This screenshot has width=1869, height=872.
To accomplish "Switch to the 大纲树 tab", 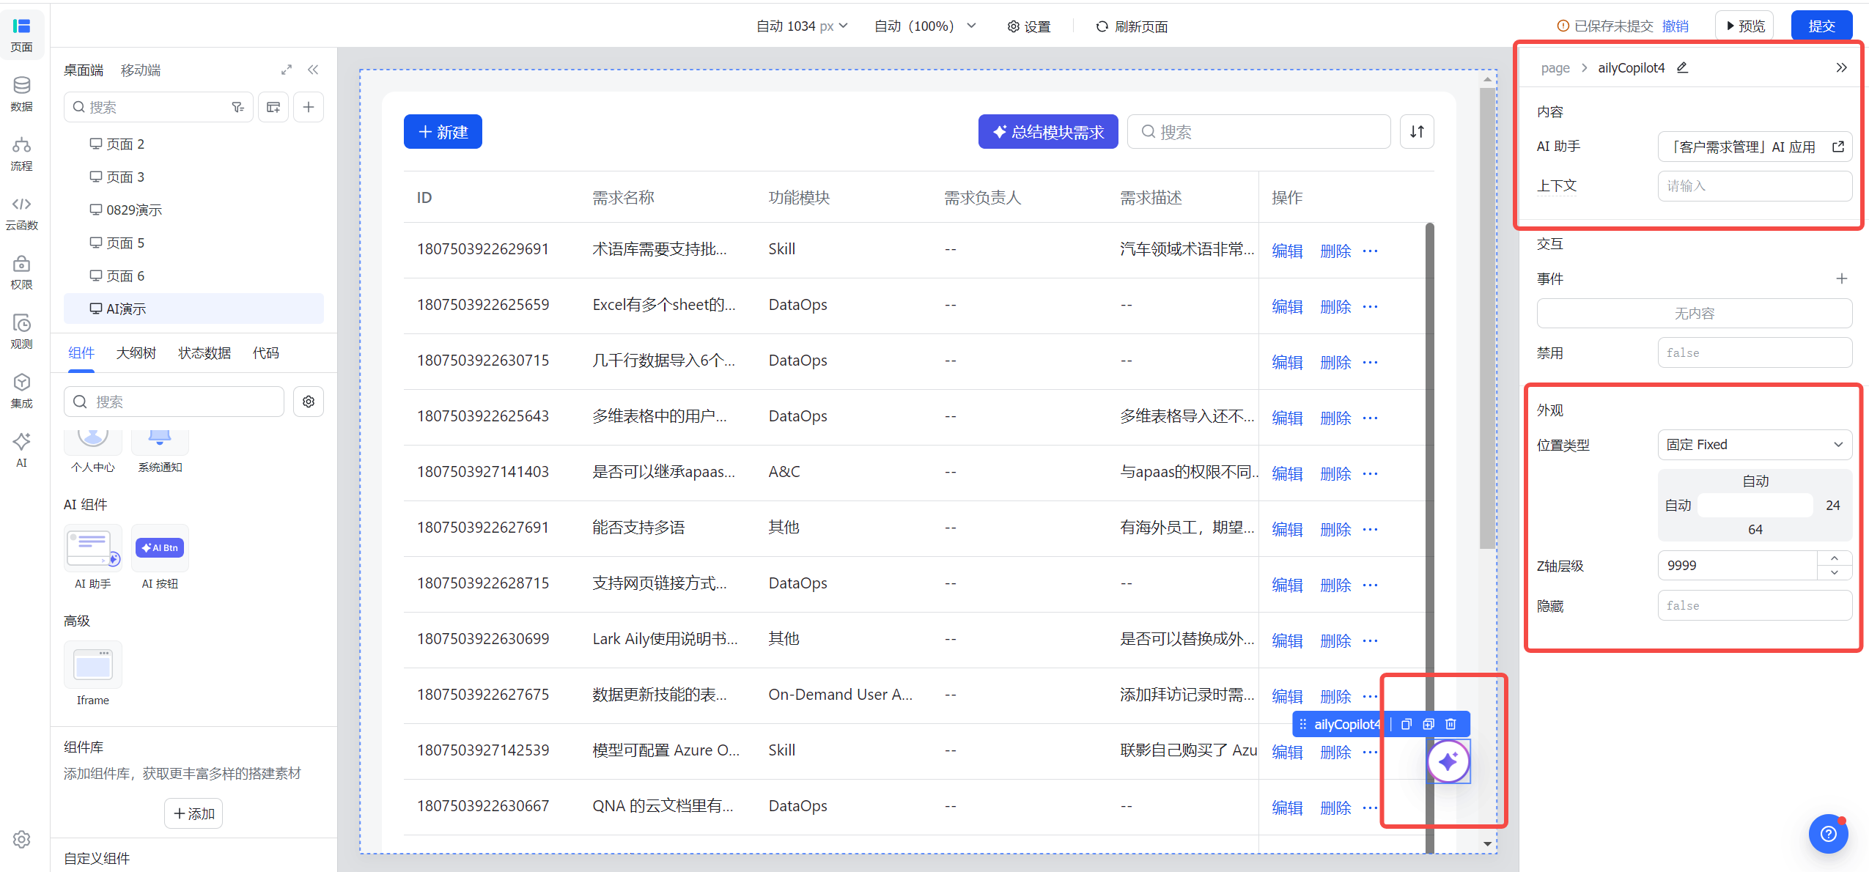I will tap(136, 353).
